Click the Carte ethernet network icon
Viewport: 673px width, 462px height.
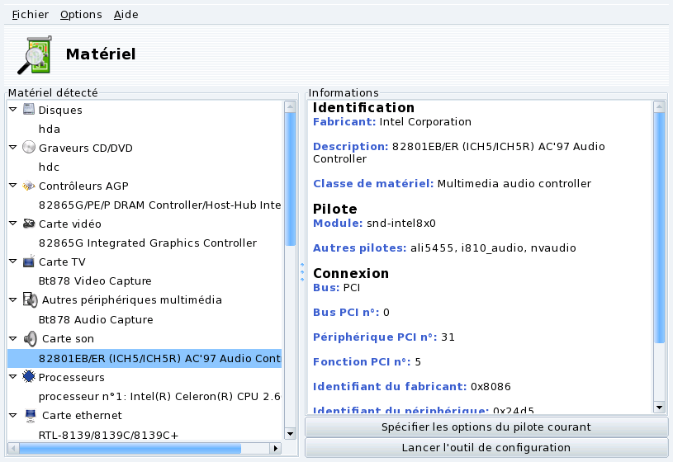(x=29, y=415)
